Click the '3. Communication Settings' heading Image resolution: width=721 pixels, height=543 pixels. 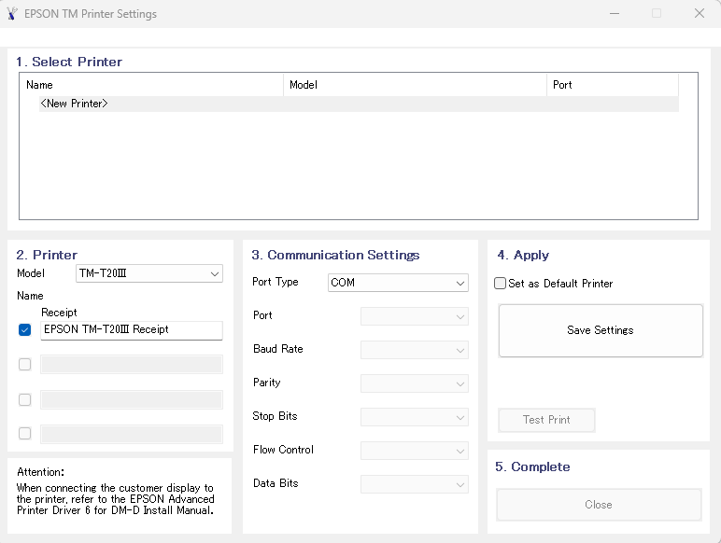[x=335, y=255]
